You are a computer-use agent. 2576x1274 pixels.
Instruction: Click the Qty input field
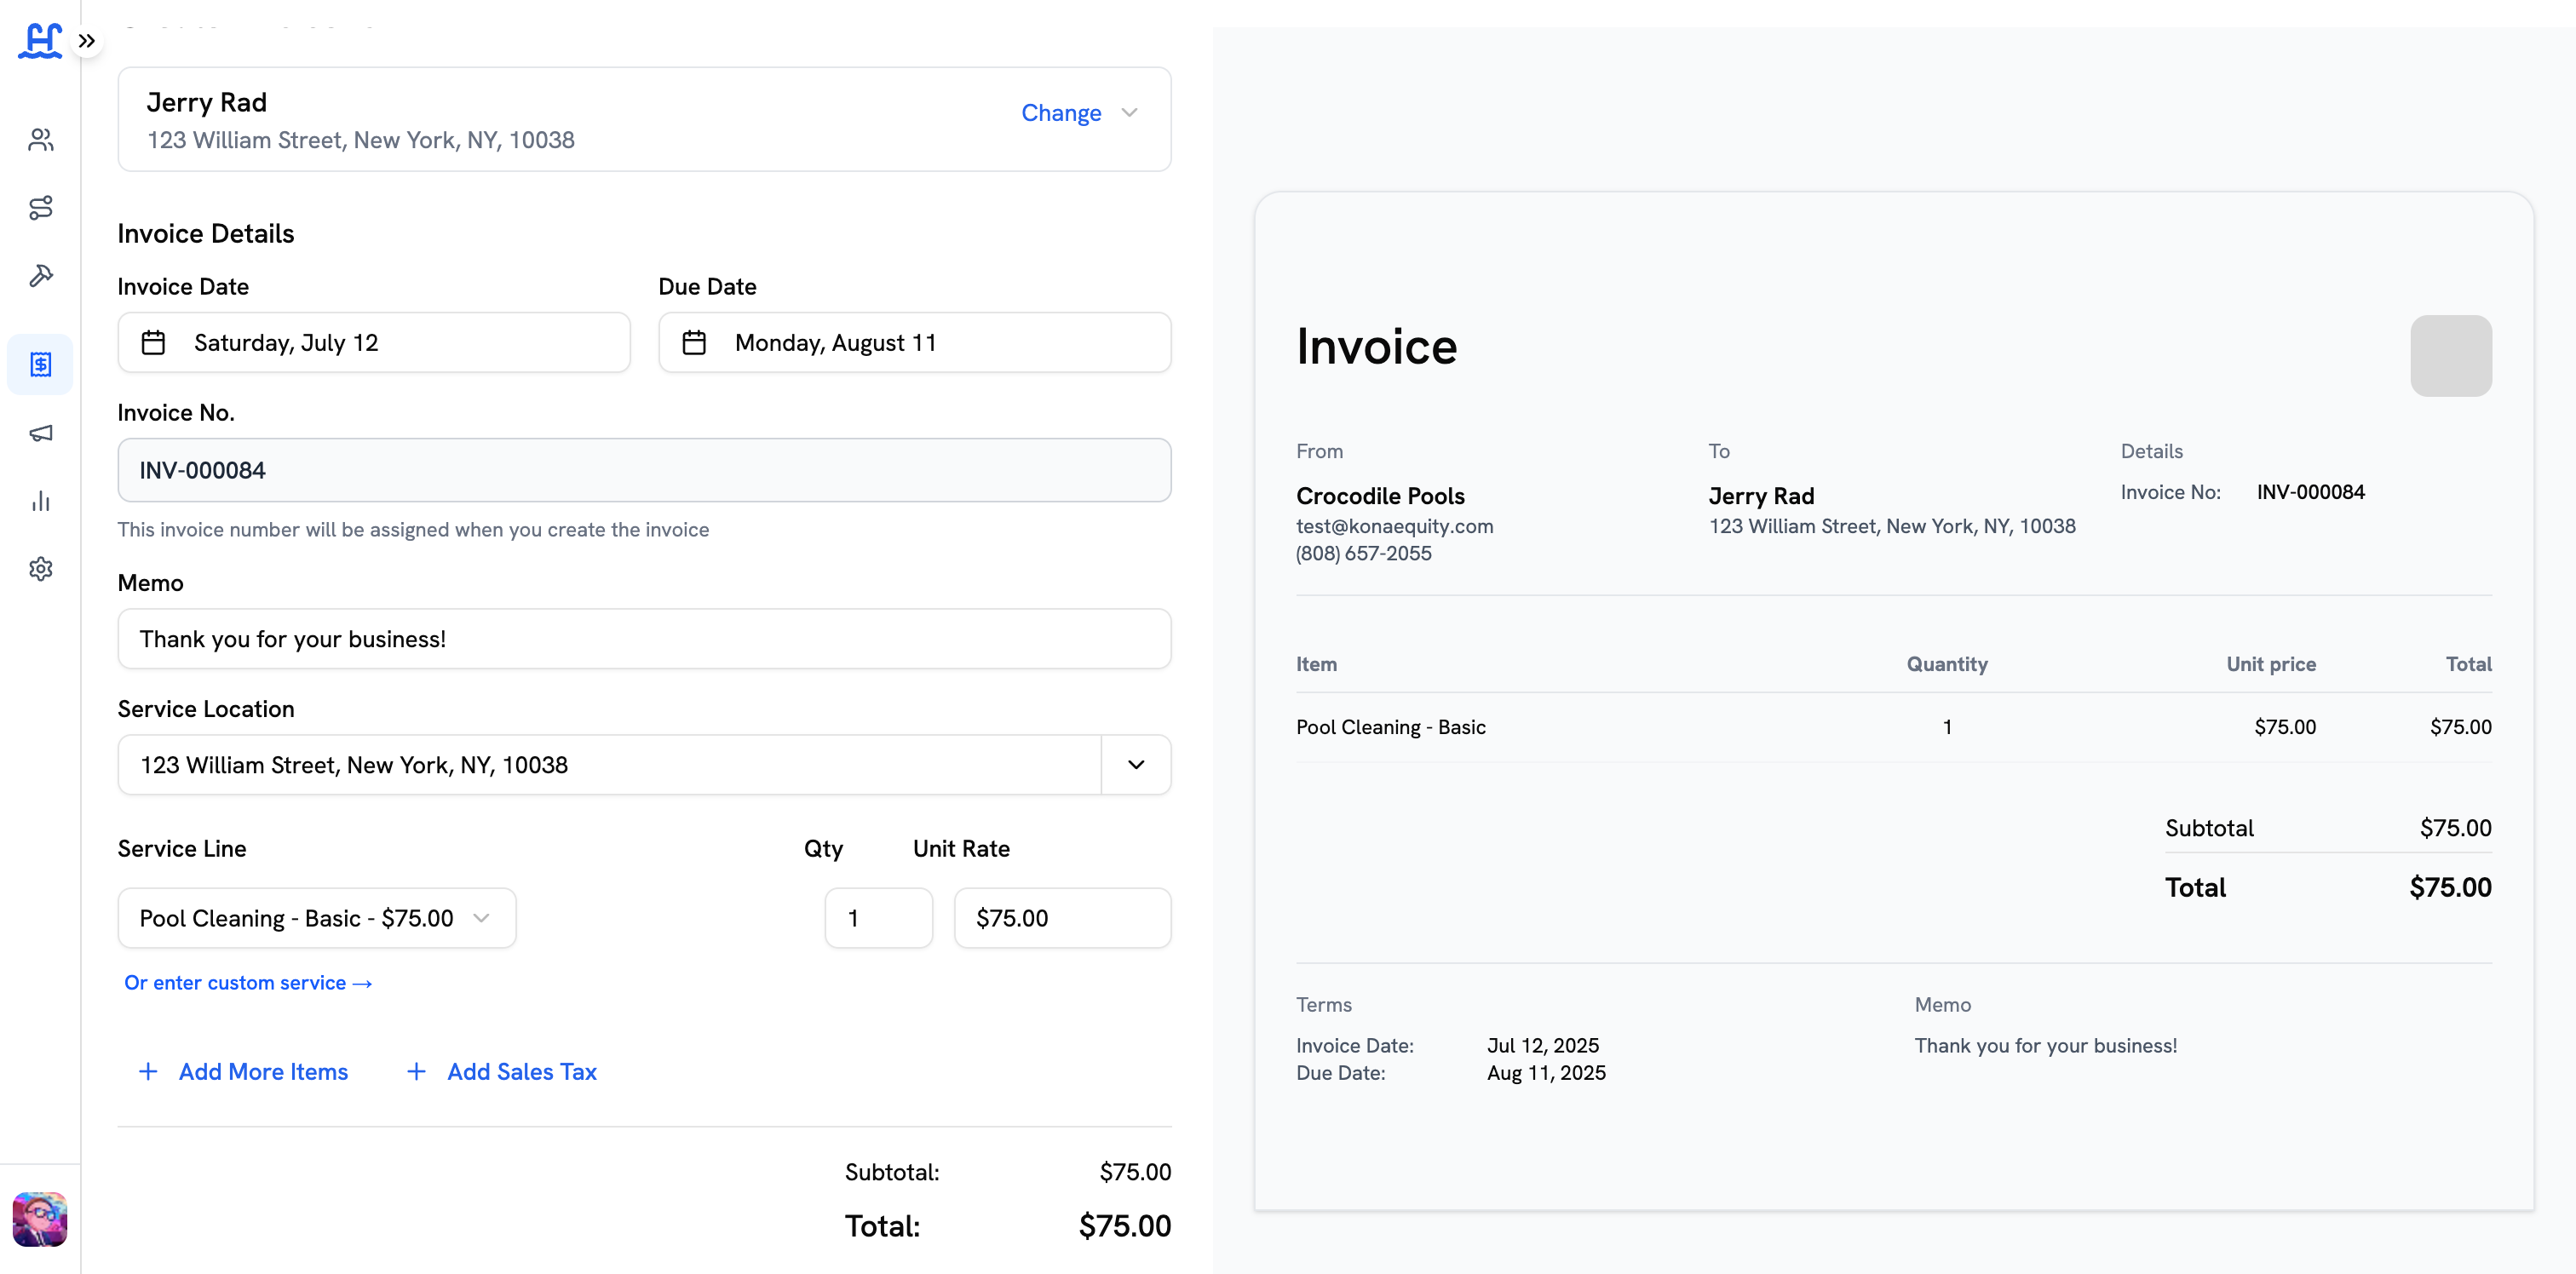click(878, 918)
